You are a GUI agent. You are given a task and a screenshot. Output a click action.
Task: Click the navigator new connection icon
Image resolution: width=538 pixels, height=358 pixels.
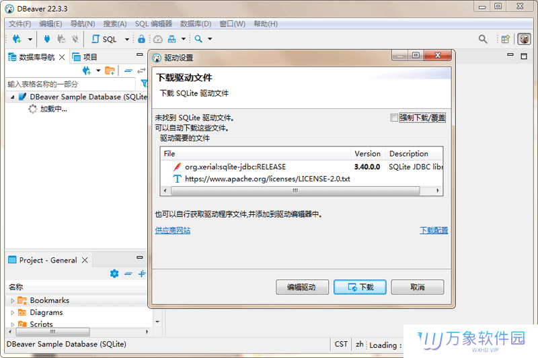coord(87,71)
